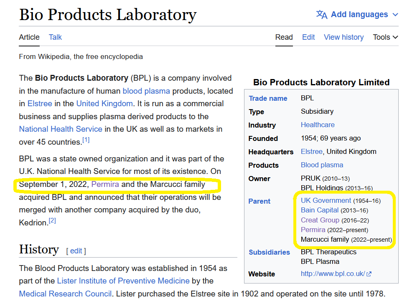Click the BPL Plasma subsidiary text

click(320, 262)
